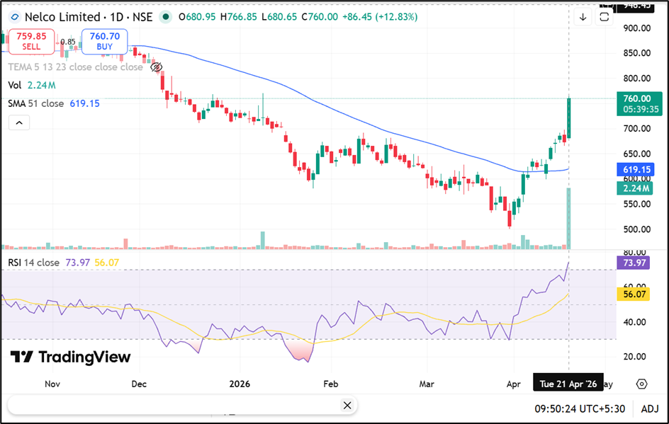Toggle ADJ adjusted data setting
Screen dimensions: 669x424
click(x=651, y=408)
